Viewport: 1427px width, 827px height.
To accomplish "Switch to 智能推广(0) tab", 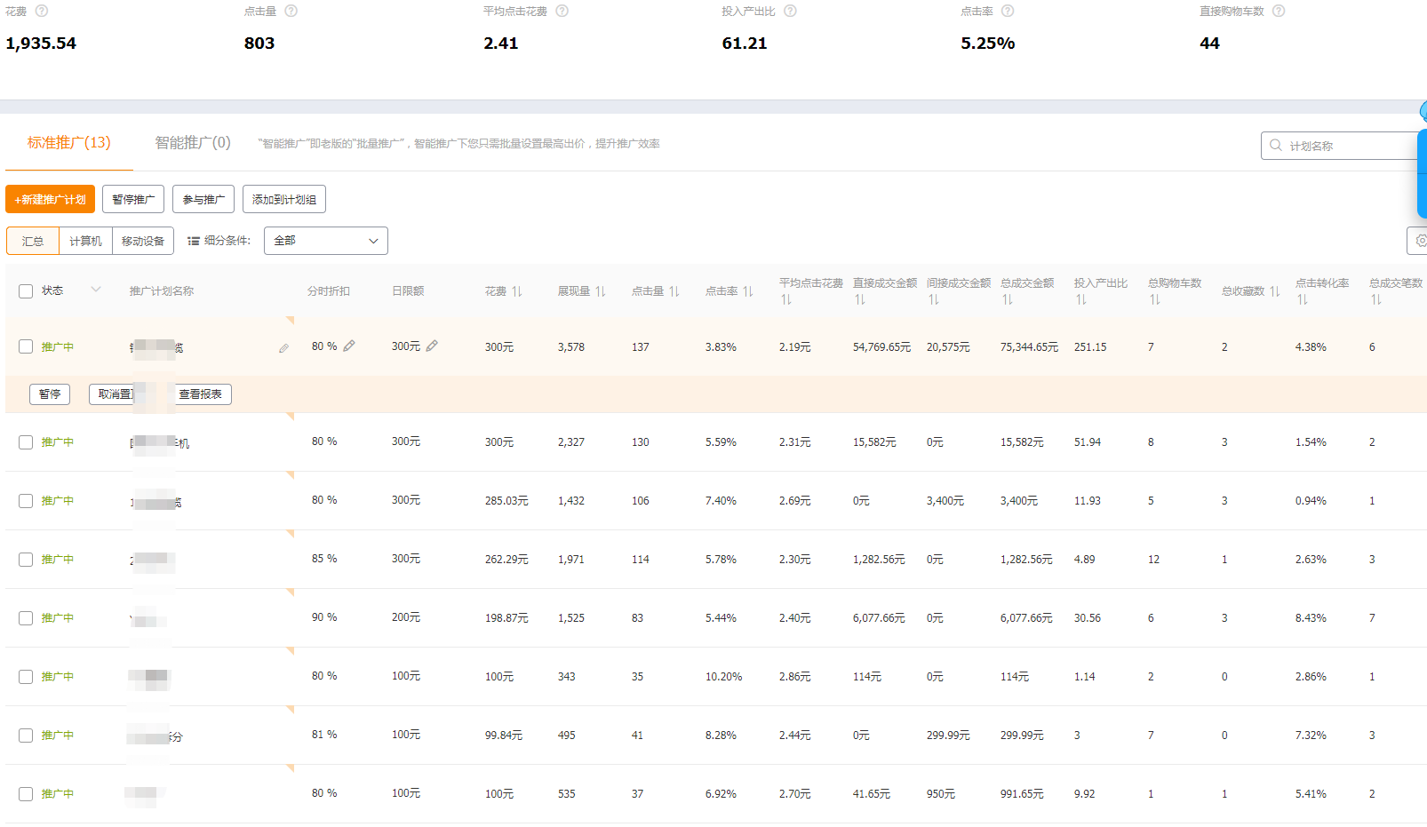I will point(193,143).
